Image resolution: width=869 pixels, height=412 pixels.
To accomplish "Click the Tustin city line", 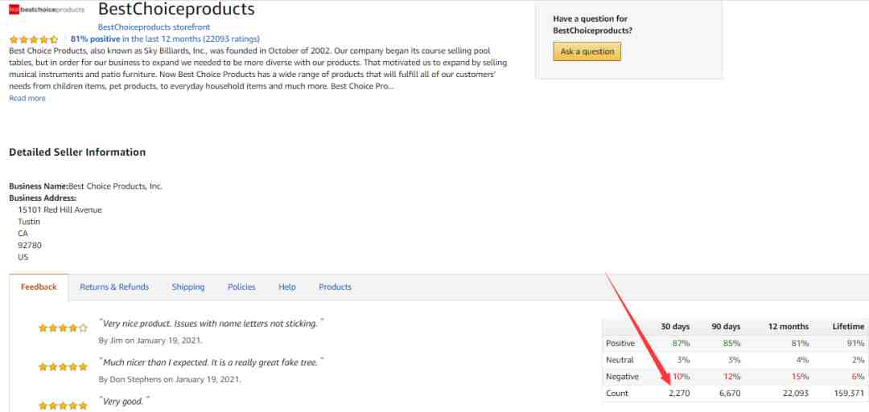I will (x=29, y=222).
